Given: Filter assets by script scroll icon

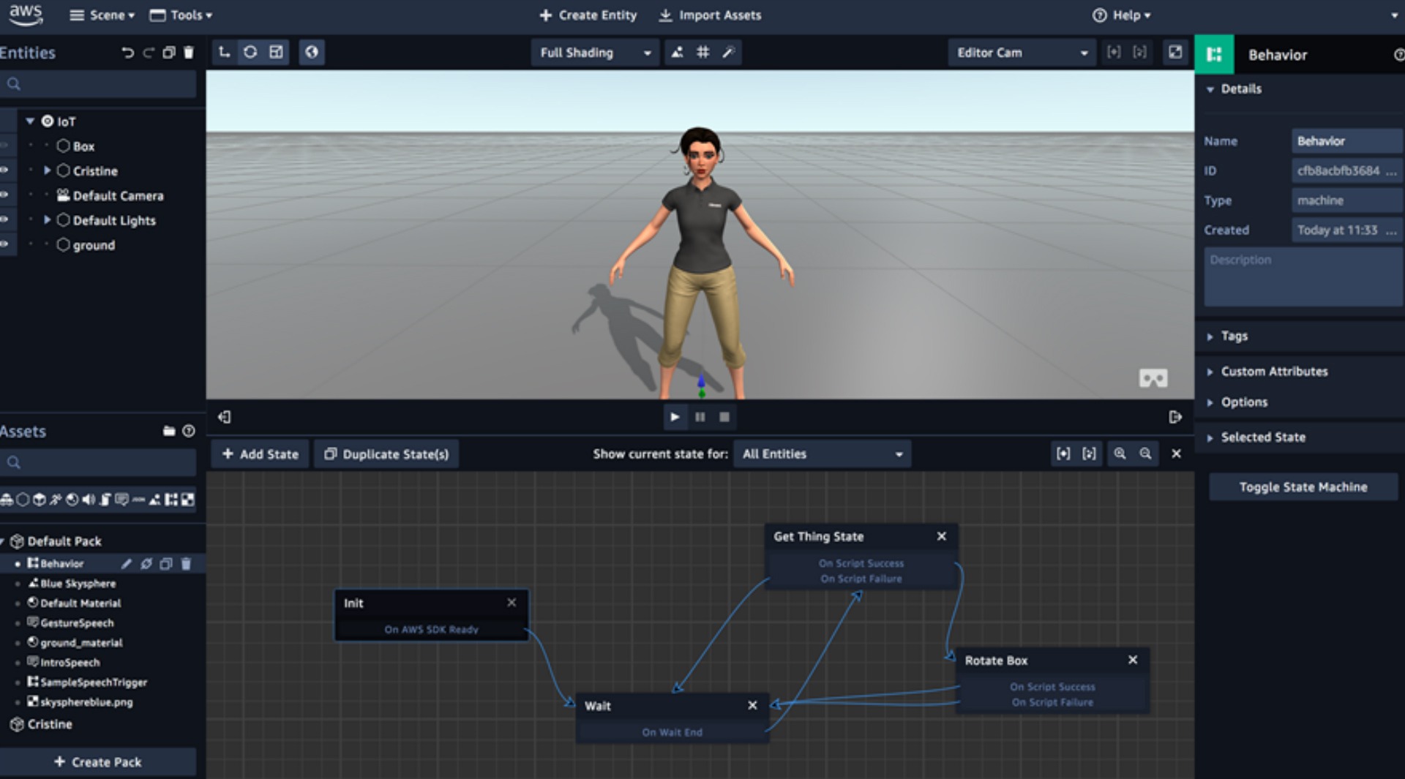Looking at the screenshot, I should 105,500.
